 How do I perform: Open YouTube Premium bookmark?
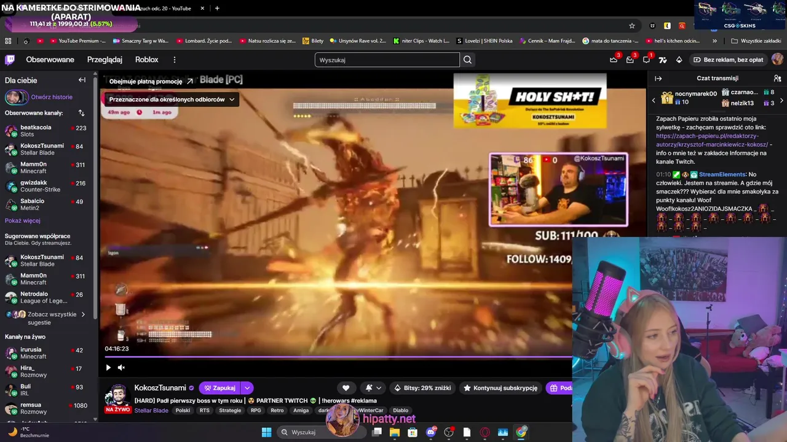coord(77,41)
